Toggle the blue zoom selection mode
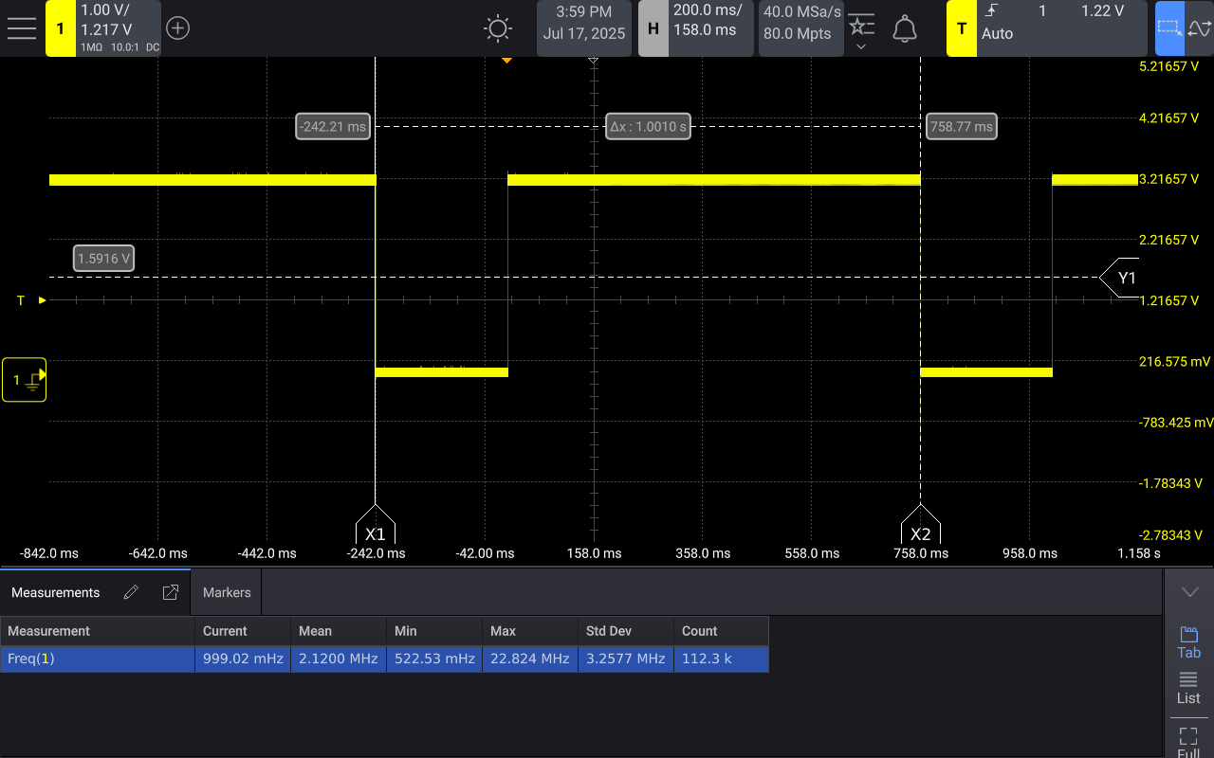This screenshot has height=758, width=1214. click(x=1169, y=27)
